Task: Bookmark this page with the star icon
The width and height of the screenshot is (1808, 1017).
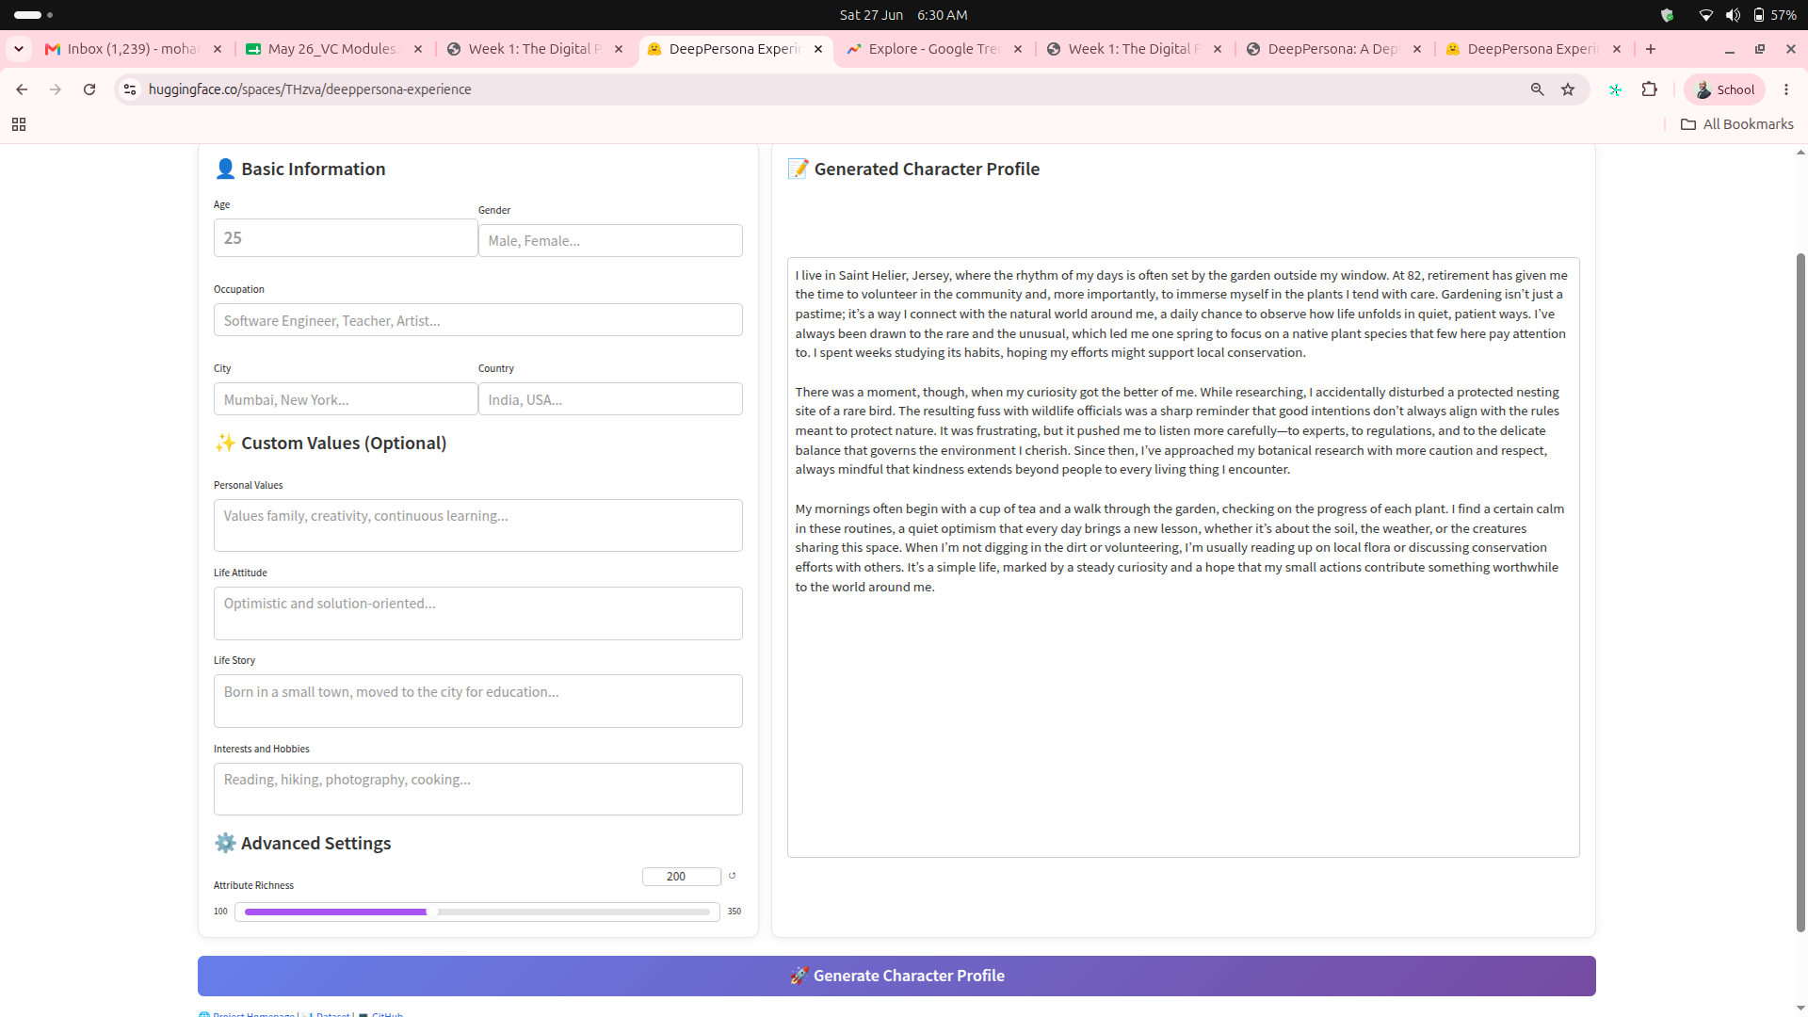Action: coord(1568,89)
